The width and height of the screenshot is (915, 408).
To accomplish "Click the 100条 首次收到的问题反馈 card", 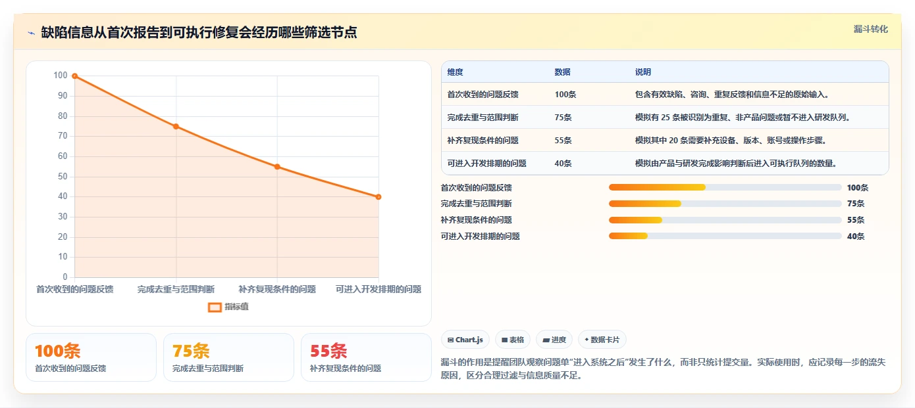I will pyautogui.click(x=91, y=357).
